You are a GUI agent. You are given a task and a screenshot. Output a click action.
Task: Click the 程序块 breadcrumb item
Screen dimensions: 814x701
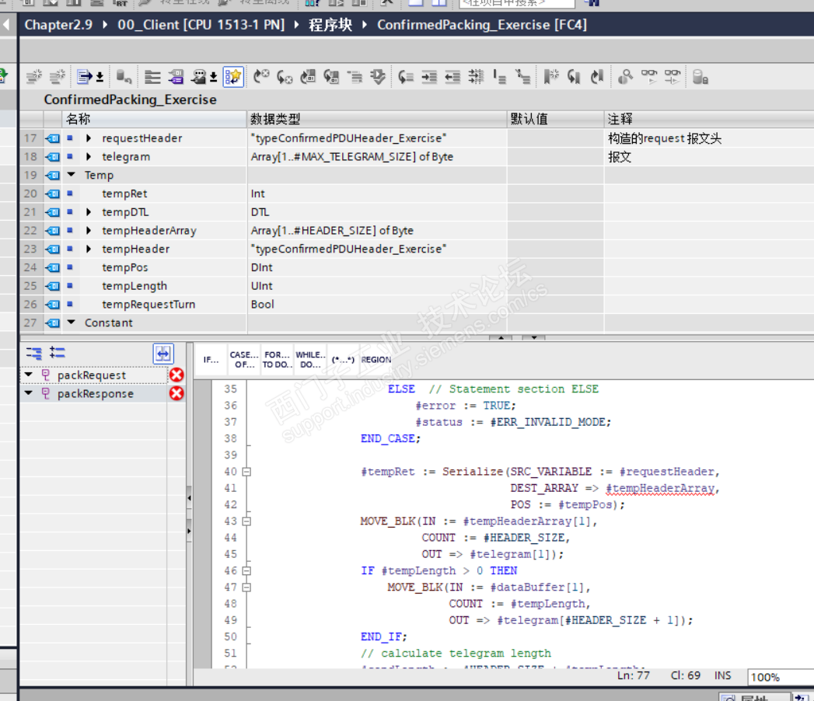330,25
